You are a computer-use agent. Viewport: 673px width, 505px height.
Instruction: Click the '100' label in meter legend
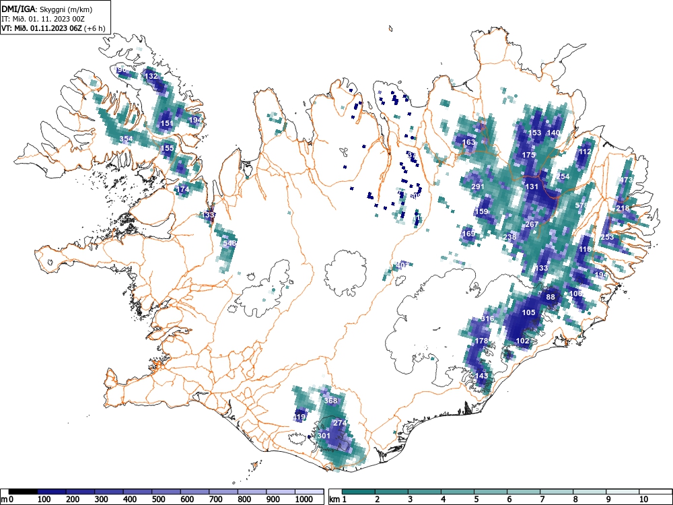tap(44, 500)
